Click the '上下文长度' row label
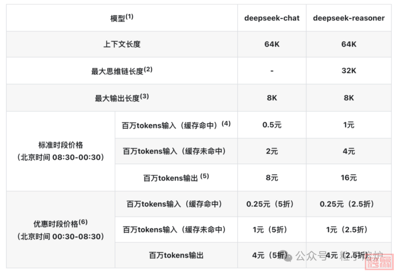This screenshot has height=272, width=396. (x=122, y=44)
